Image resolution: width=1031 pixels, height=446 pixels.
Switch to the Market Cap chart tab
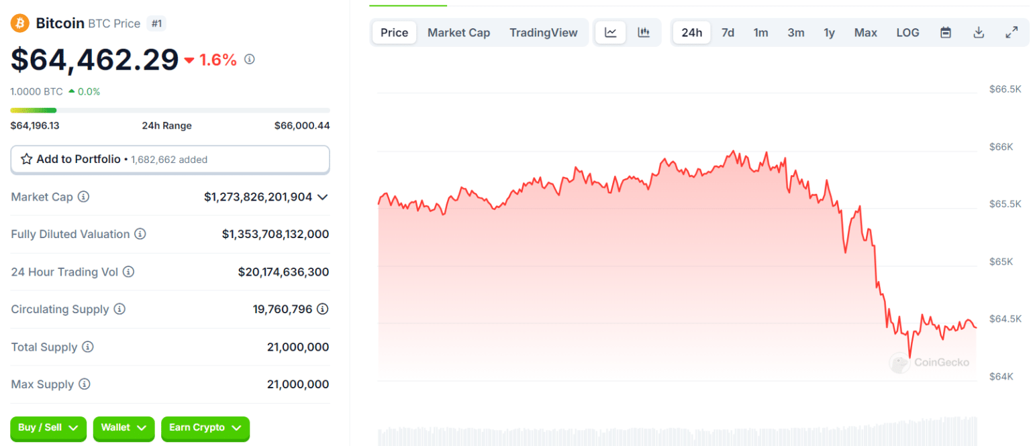pyautogui.click(x=459, y=32)
